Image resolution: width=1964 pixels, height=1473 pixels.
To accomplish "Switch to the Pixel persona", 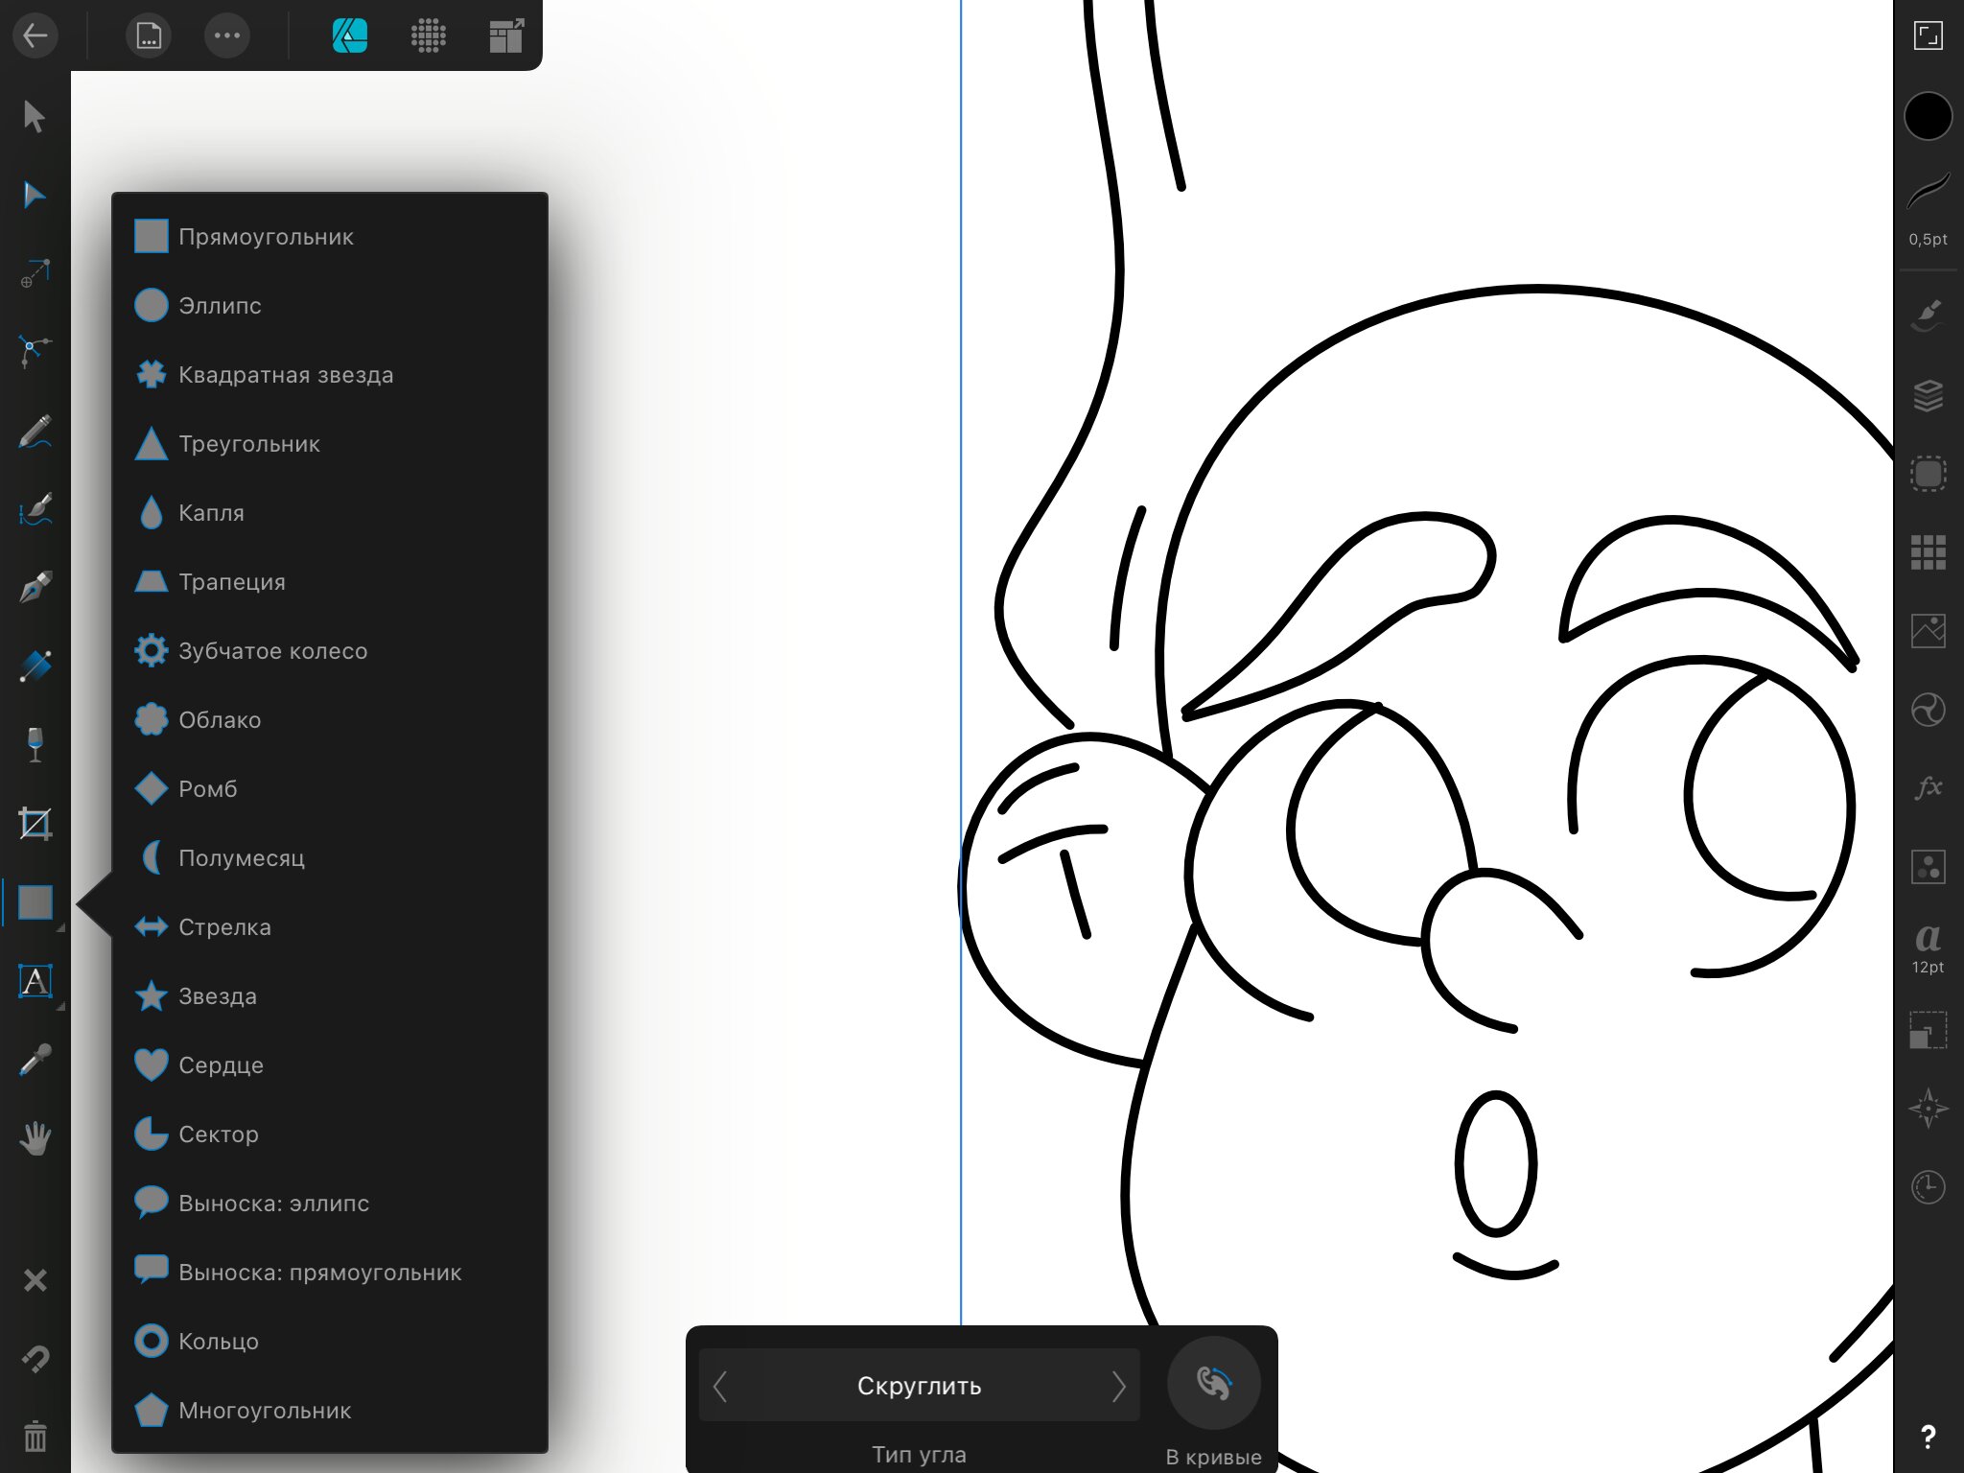I will (428, 35).
